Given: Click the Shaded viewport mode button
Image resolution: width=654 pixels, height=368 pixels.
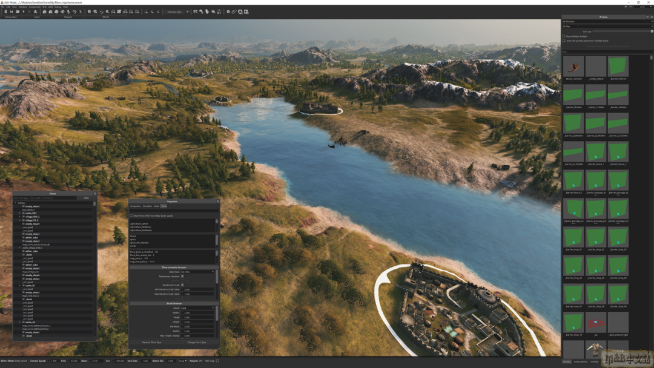Looking at the screenshot, I should [x=68, y=17].
